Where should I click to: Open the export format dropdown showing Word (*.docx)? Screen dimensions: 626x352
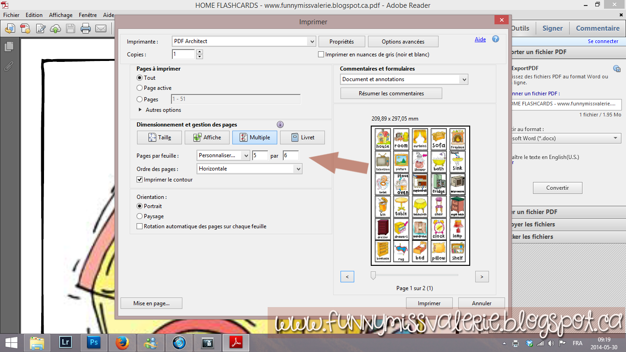566,138
